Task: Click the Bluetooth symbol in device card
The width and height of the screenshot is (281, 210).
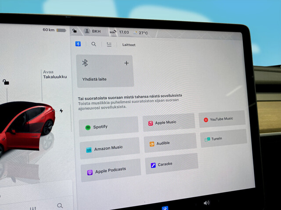Action: coord(85,63)
